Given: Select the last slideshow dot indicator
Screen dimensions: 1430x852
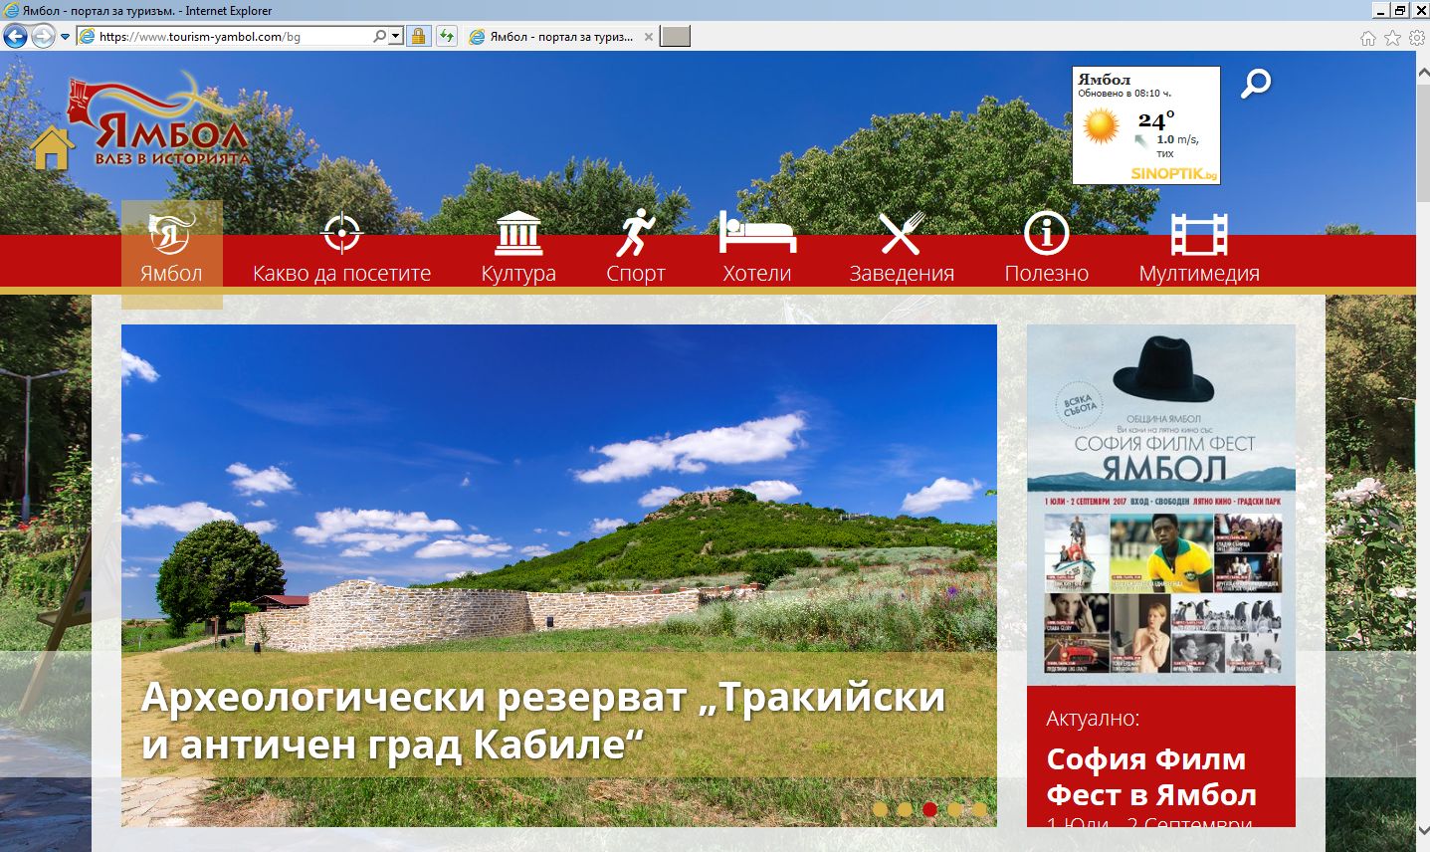Looking at the screenshot, I should [979, 809].
